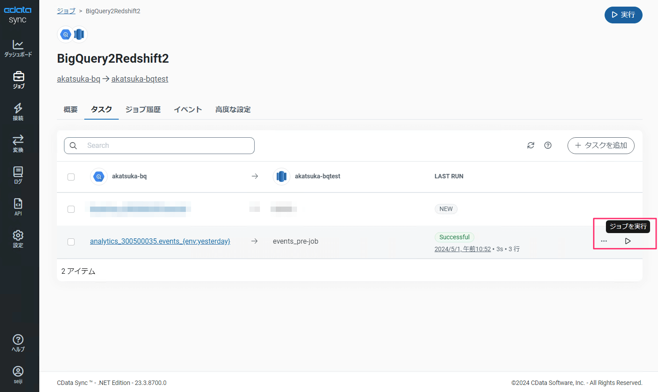Open Transformations (変換) in sidebar

tap(18, 143)
